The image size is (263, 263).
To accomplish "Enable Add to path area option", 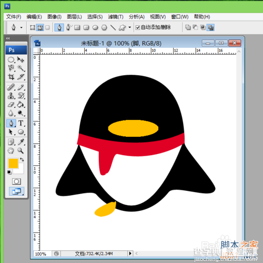I will point(188,27).
